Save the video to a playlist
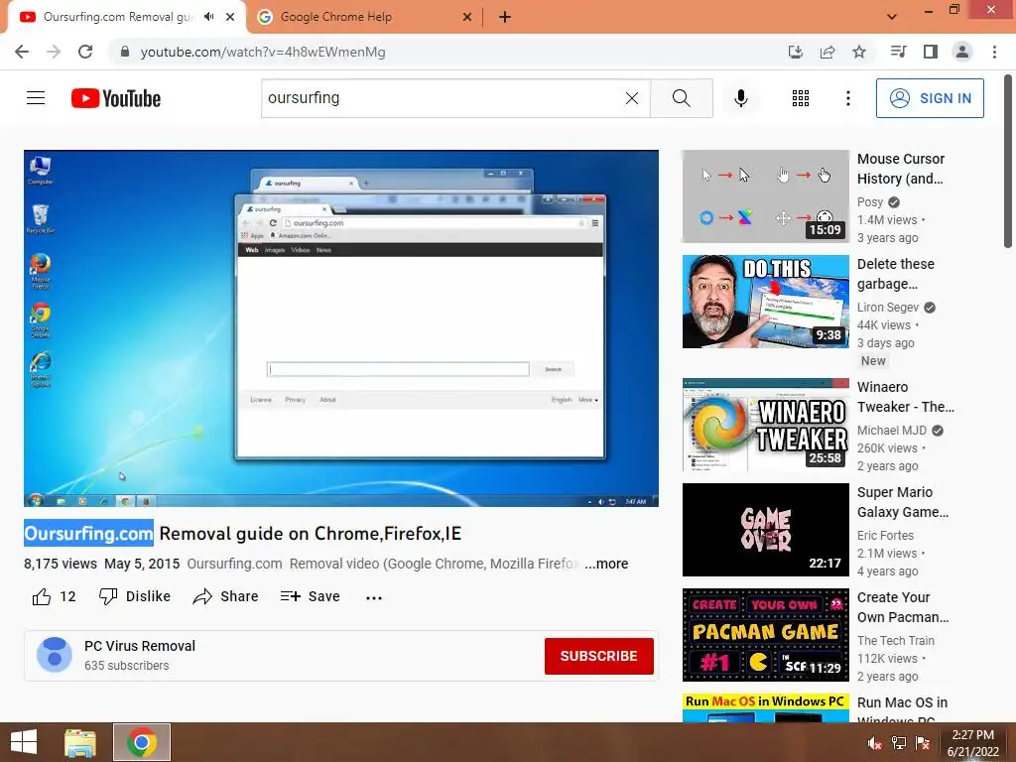The width and height of the screenshot is (1016, 762). [x=311, y=596]
